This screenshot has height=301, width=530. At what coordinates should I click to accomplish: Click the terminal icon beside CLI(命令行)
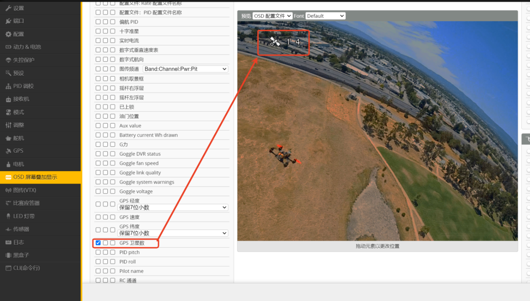8,268
